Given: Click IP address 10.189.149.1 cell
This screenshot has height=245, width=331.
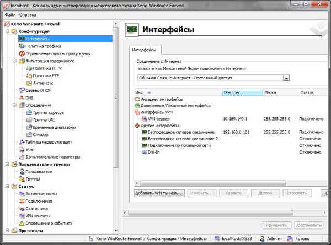Looking at the screenshot, I should 235,119.
